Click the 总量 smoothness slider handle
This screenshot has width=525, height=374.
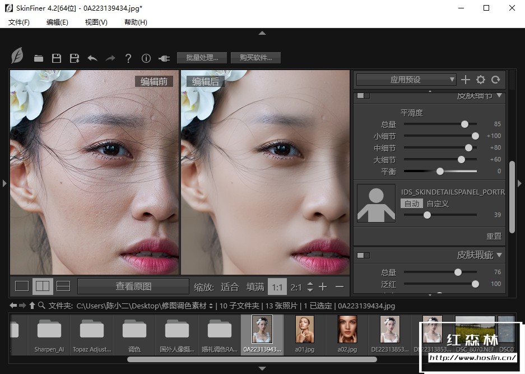(x=464, y=124)
